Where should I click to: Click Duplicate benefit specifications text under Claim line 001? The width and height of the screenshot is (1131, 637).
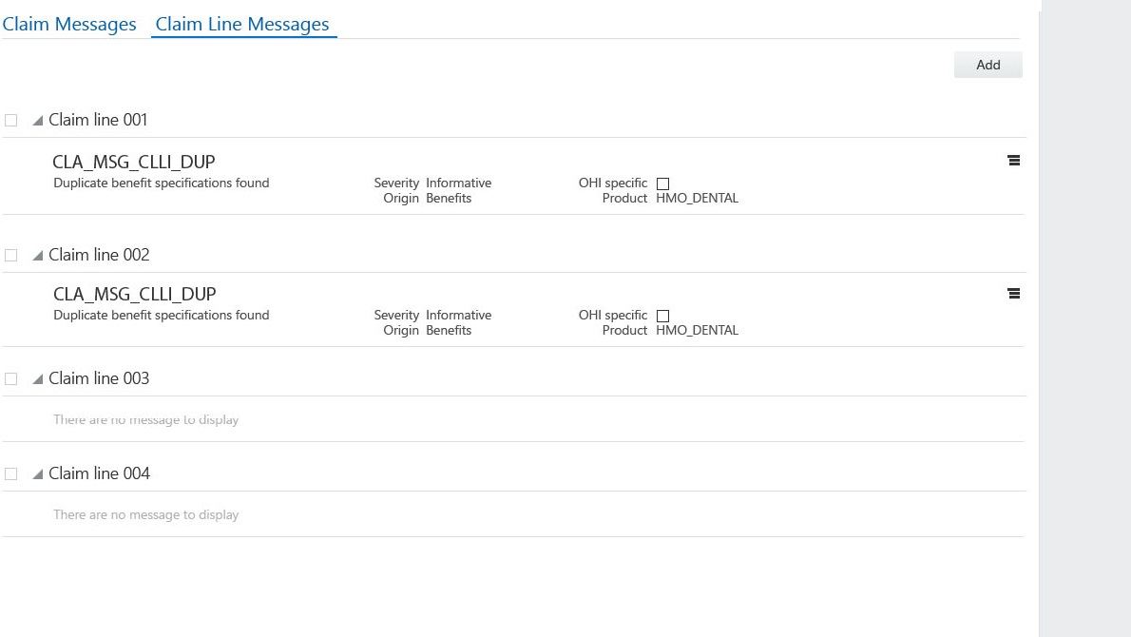point(161,183)
